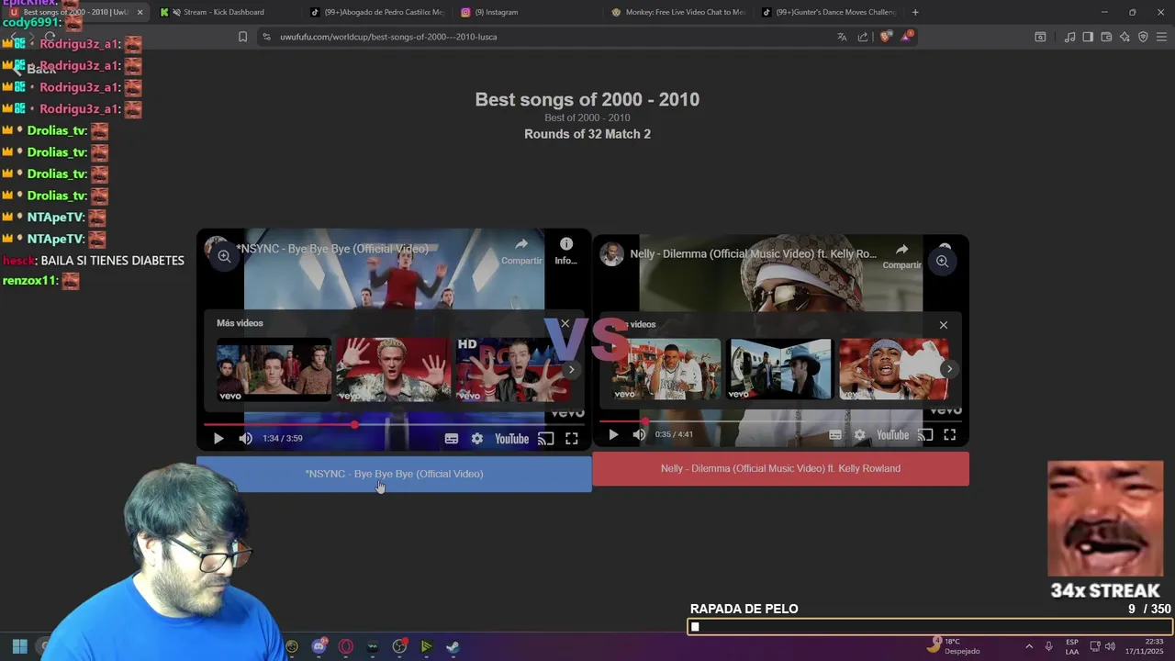This screenshot has height=661, width=1175.
Task: Cast the Nelly video to a device
Action: (x=925, y=435)
